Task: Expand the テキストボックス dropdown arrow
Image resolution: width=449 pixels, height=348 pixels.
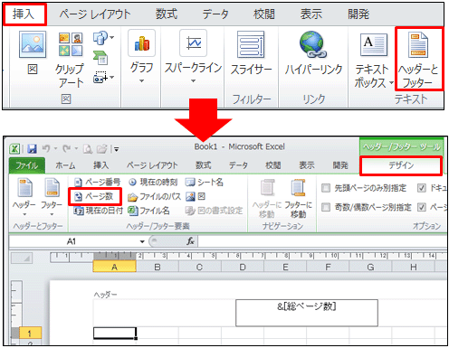Action: coord(391,82)
